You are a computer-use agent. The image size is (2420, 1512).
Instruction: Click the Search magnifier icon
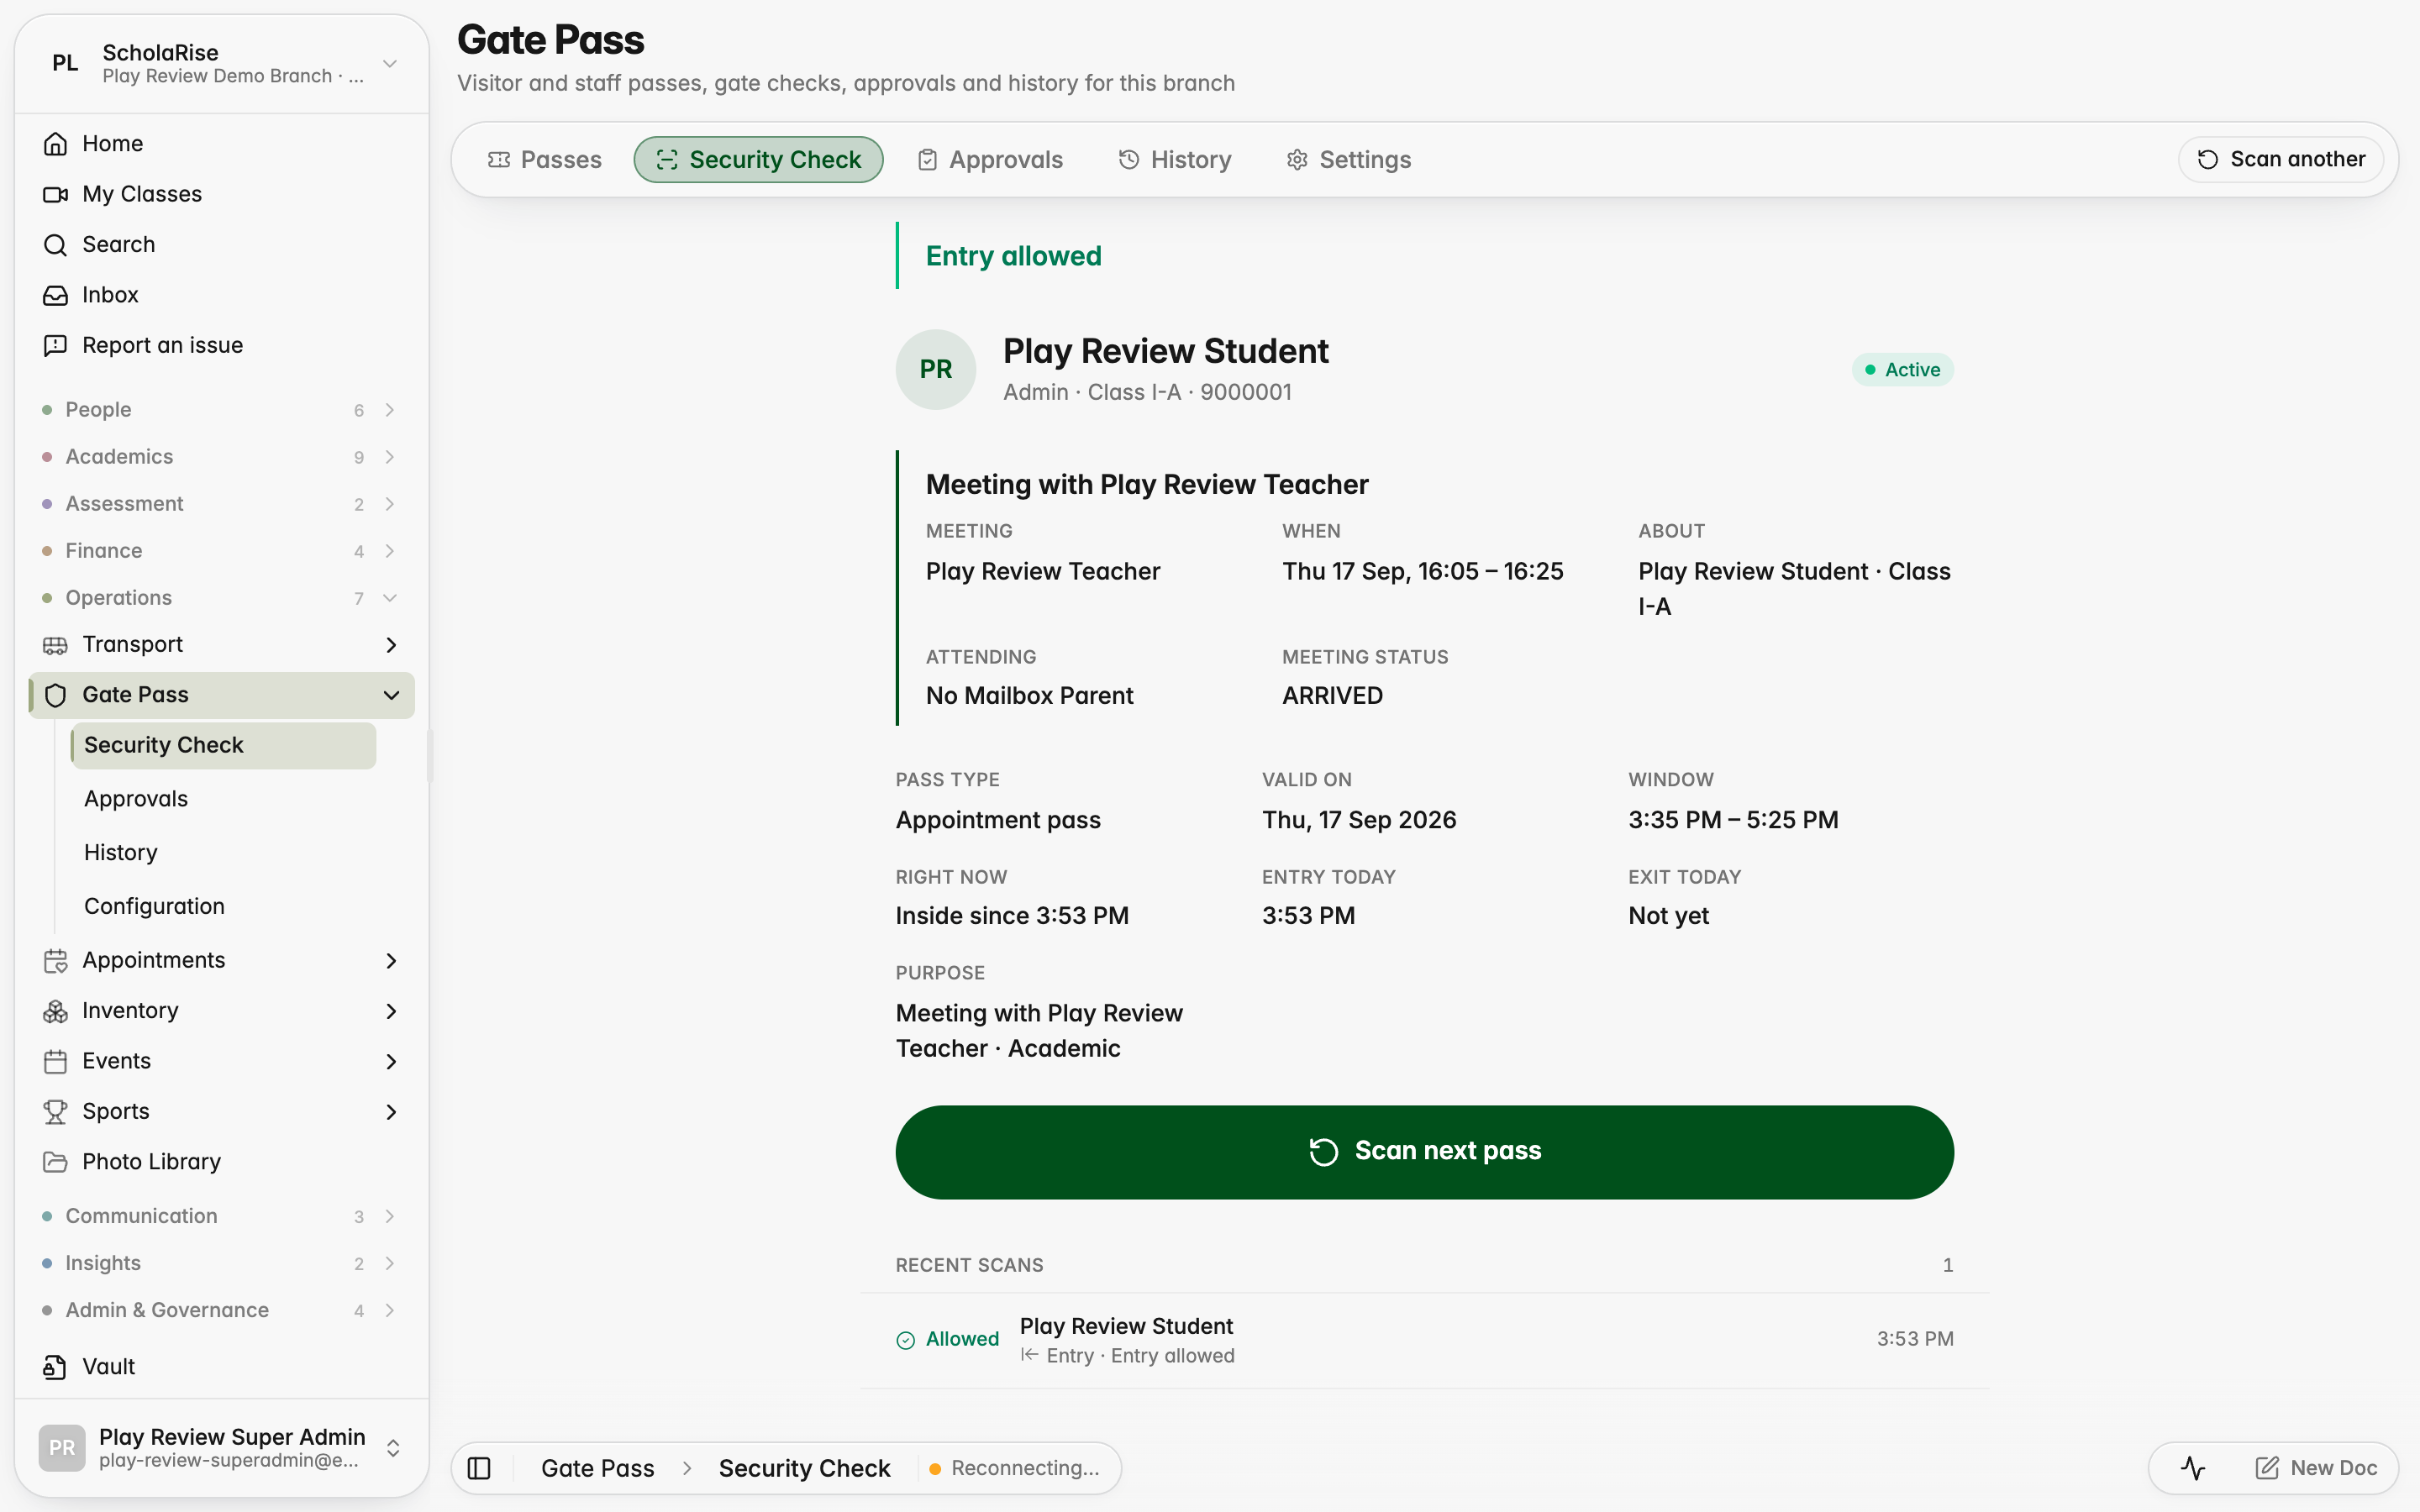click(x=56, y=245)
